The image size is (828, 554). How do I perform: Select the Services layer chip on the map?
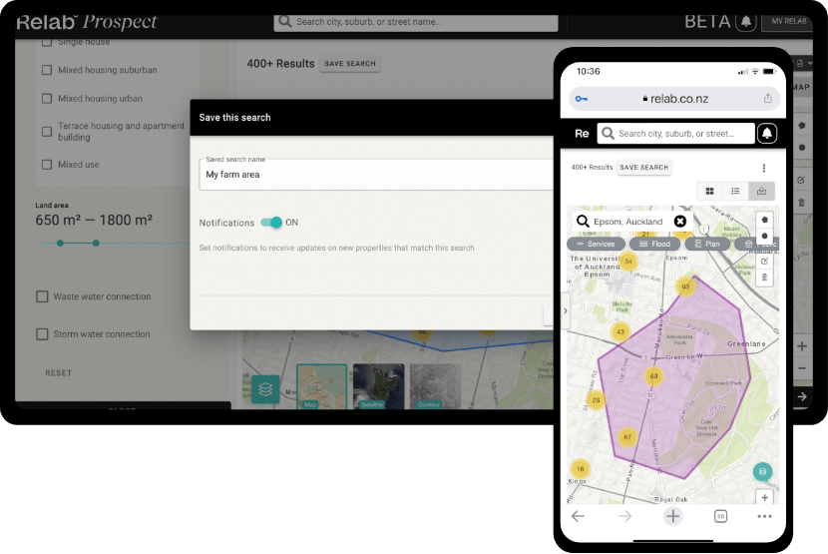596,244
